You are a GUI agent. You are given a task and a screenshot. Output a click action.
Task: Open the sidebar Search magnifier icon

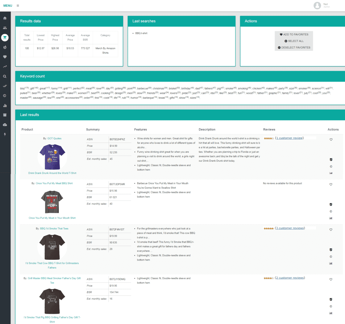pos(5,76)
